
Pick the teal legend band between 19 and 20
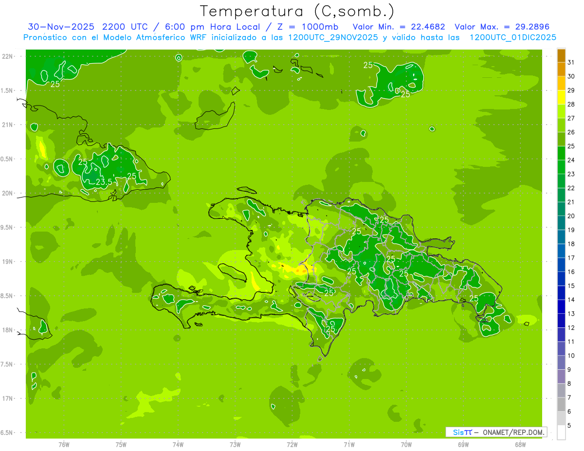(561, 223)
